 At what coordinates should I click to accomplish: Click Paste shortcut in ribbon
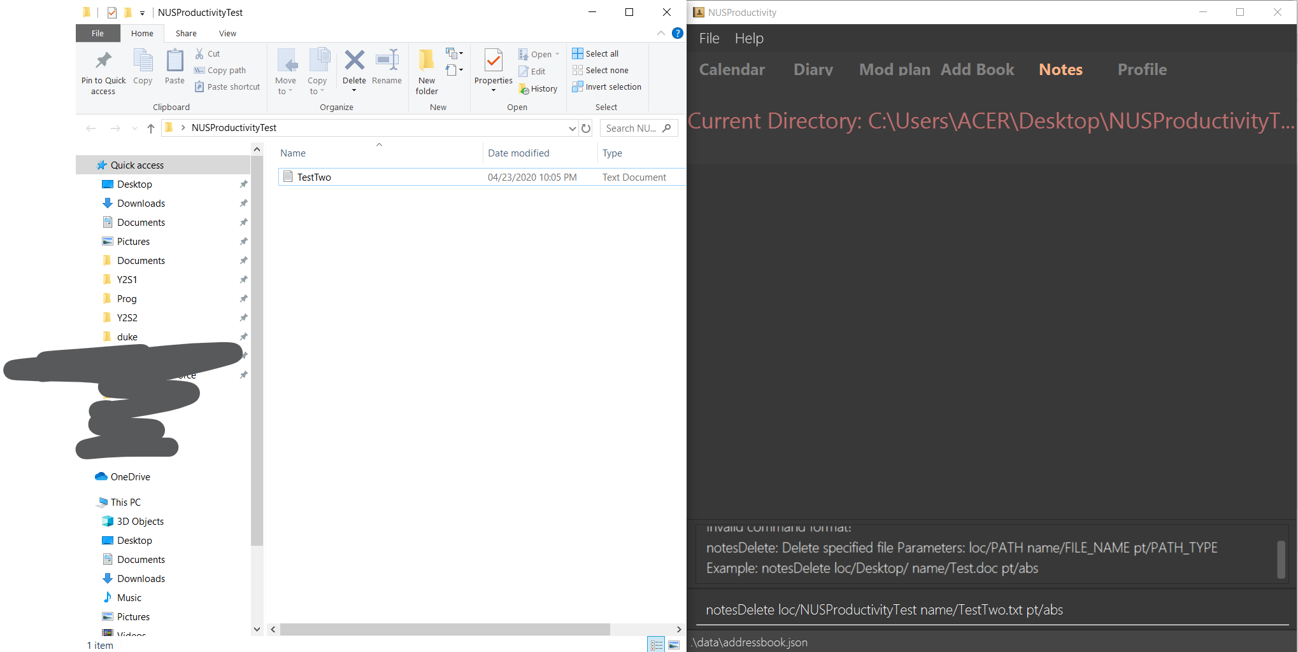pos(227,87)
